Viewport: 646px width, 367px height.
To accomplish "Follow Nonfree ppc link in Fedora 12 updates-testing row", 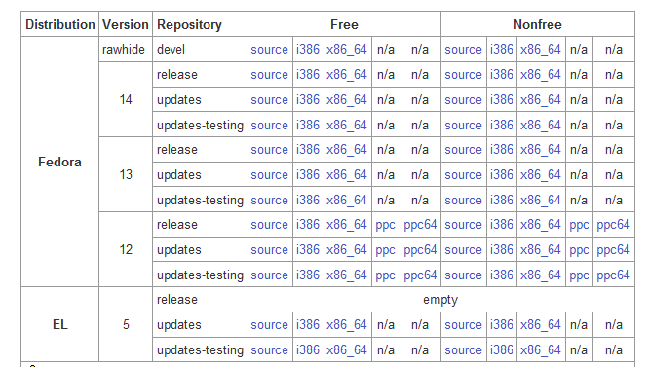I will click(x=579, y=275).
